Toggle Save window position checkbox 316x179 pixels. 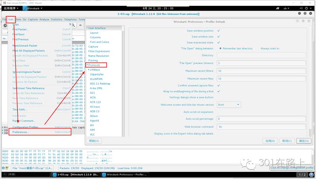click(219, 31)
